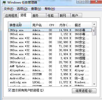This screenshot has height=100, width=102.
Task: Minimize the Task Manager window
Action: pos(80,2)
